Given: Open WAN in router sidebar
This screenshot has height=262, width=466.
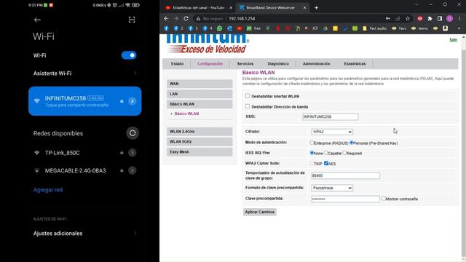Looking at the screenshot, I should [200, 84].
